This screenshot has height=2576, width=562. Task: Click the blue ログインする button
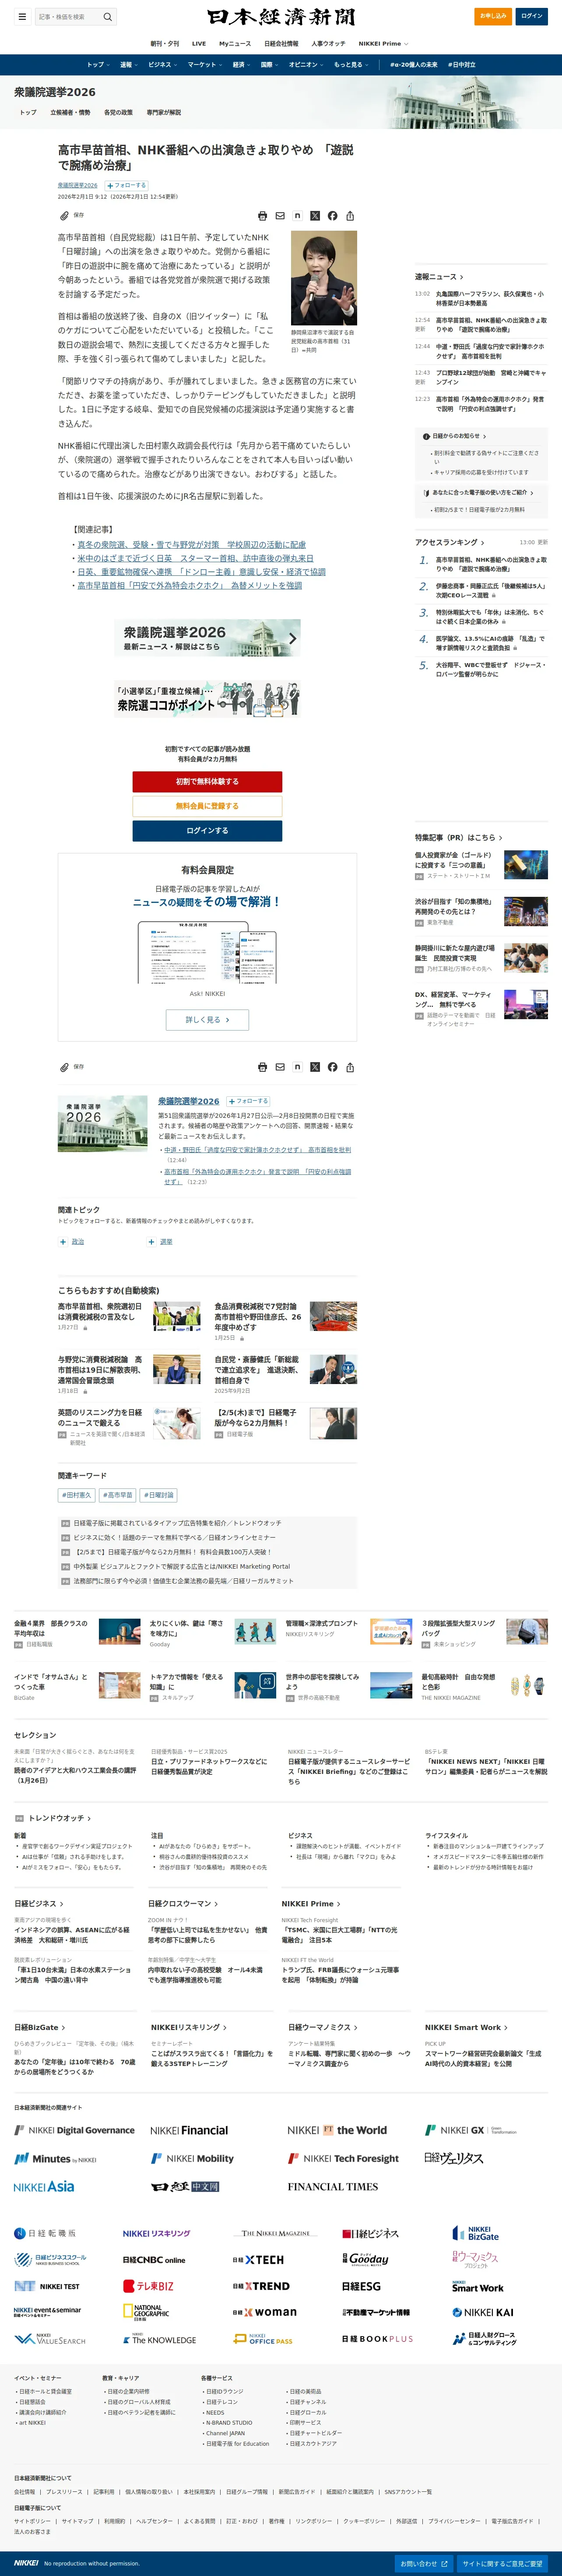(207, 831)
